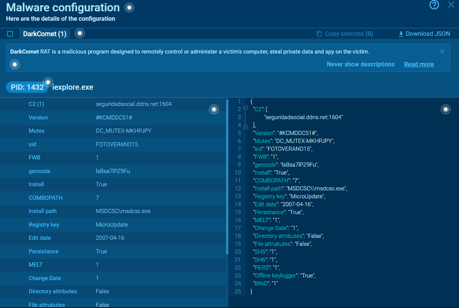Click the "Registry key" line in JSON view
Screen dimensions: 459x308
click(x=290, y=196)
